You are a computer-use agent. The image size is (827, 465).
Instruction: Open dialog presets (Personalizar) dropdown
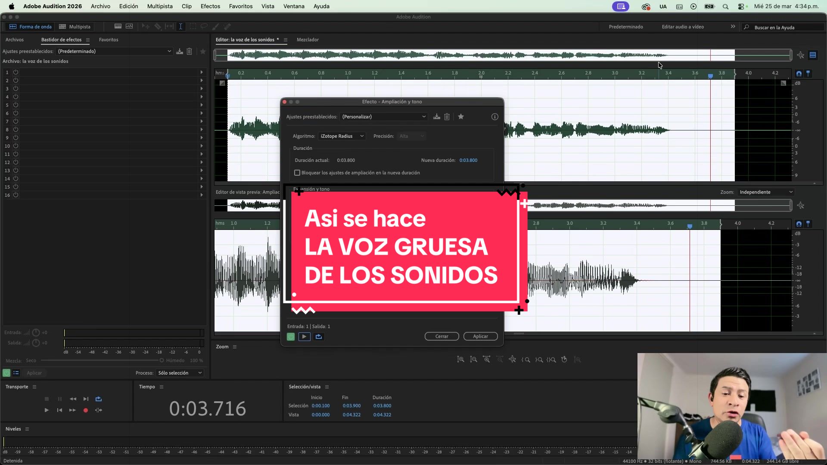click(384, 117)
